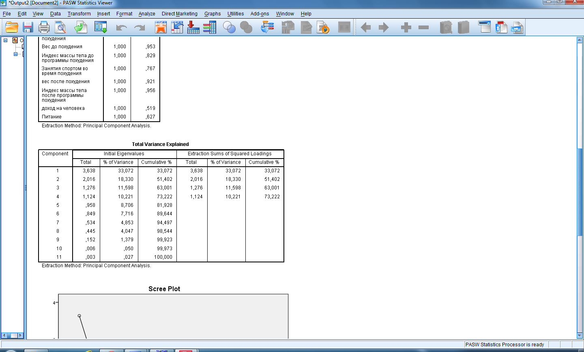
Task: Click the Go to Variable red arrow icon
Action: pos(193,28)
